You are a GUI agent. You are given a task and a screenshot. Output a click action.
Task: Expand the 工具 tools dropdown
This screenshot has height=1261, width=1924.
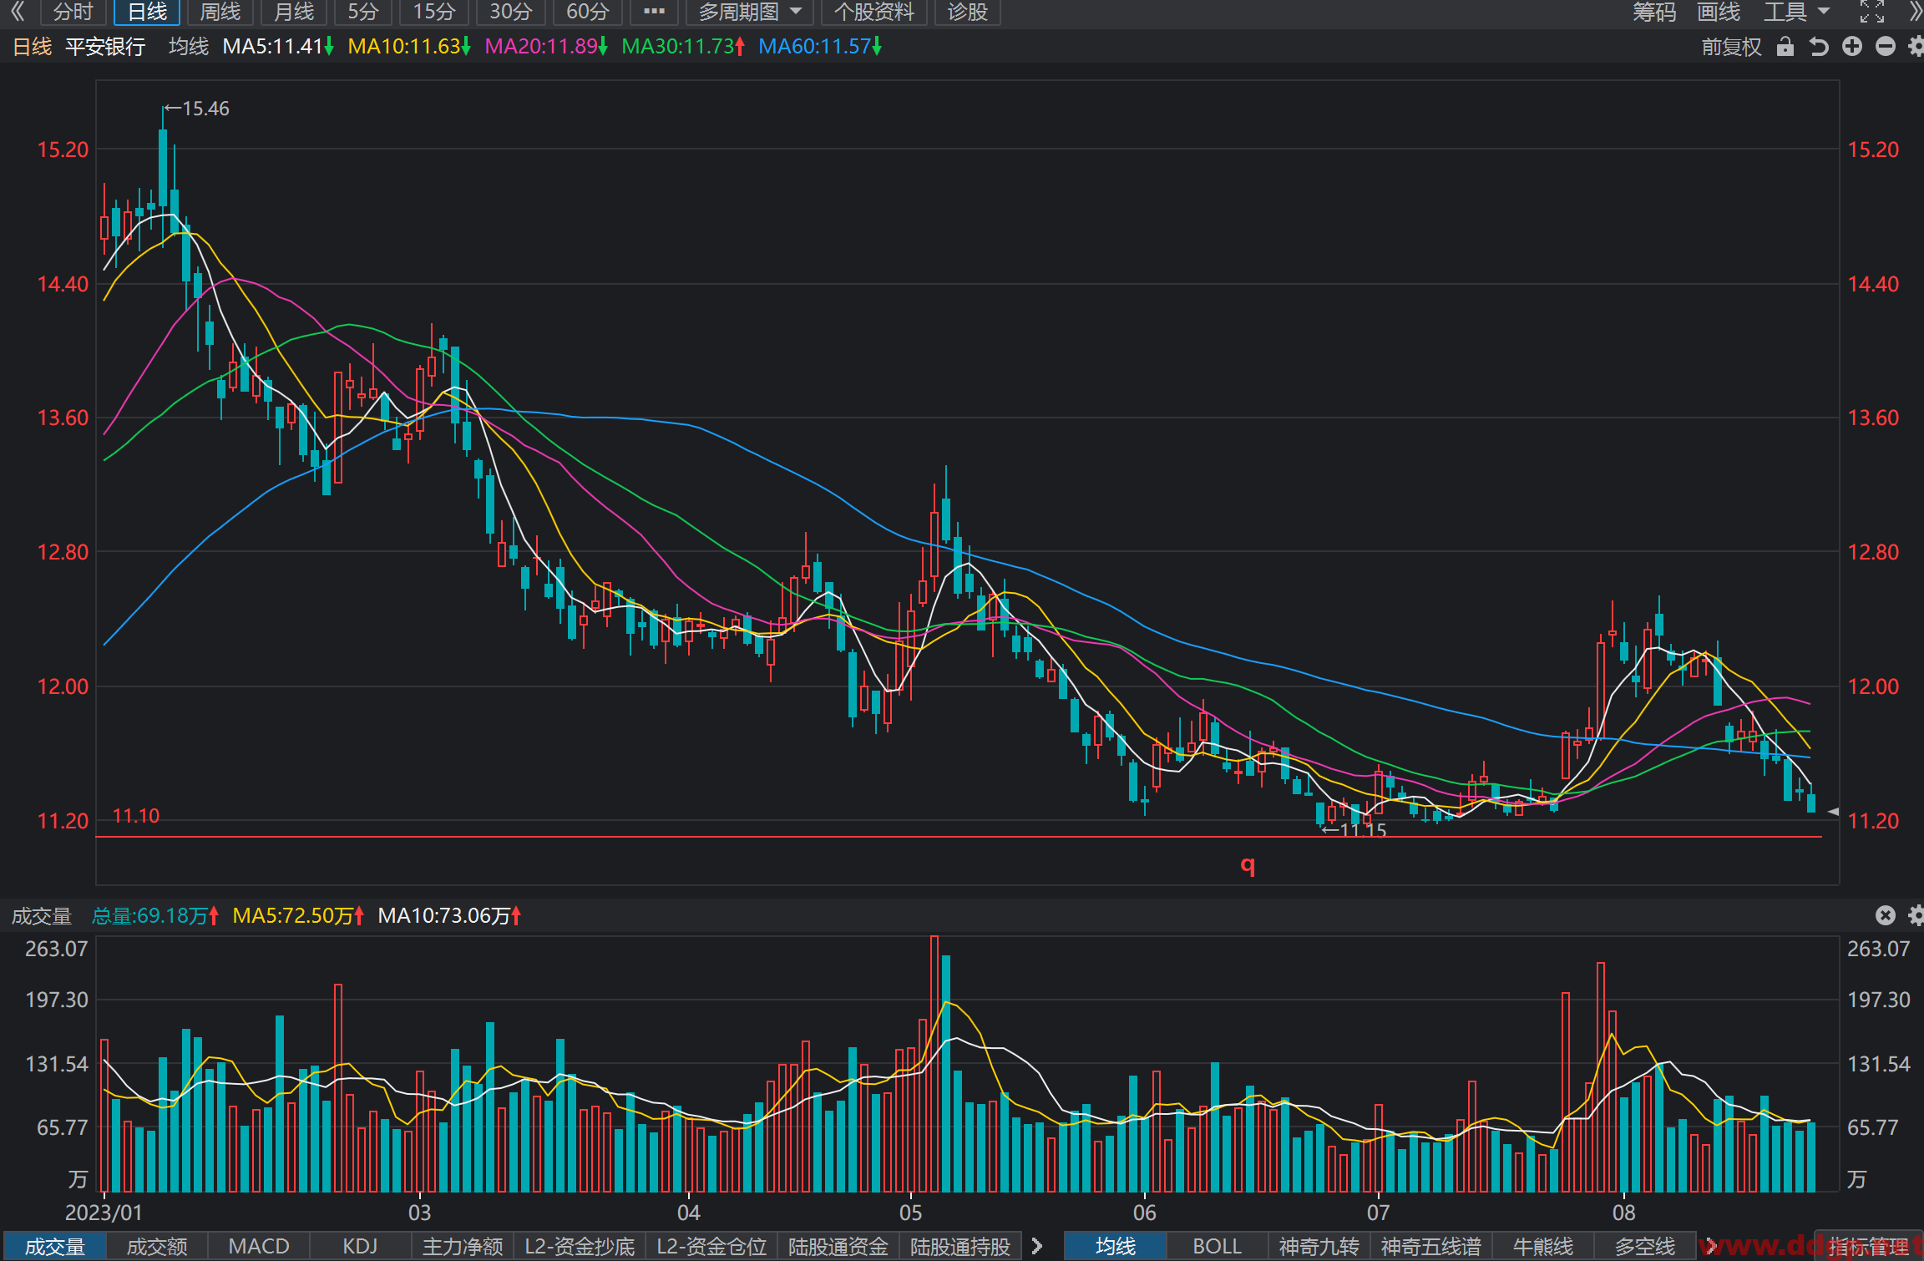click(x=1796, y=12)
